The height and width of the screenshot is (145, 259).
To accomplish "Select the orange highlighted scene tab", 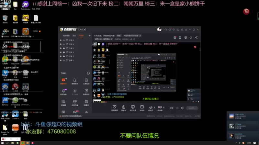I will [x=81, y=36].
